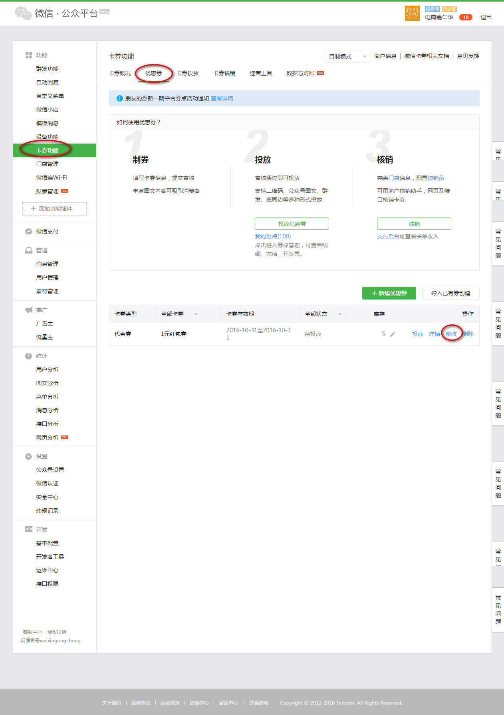This screenshot has height=715, width=504.
Task: Click 修改 for the 1元红包券 row
Action: tap(451, 334)
